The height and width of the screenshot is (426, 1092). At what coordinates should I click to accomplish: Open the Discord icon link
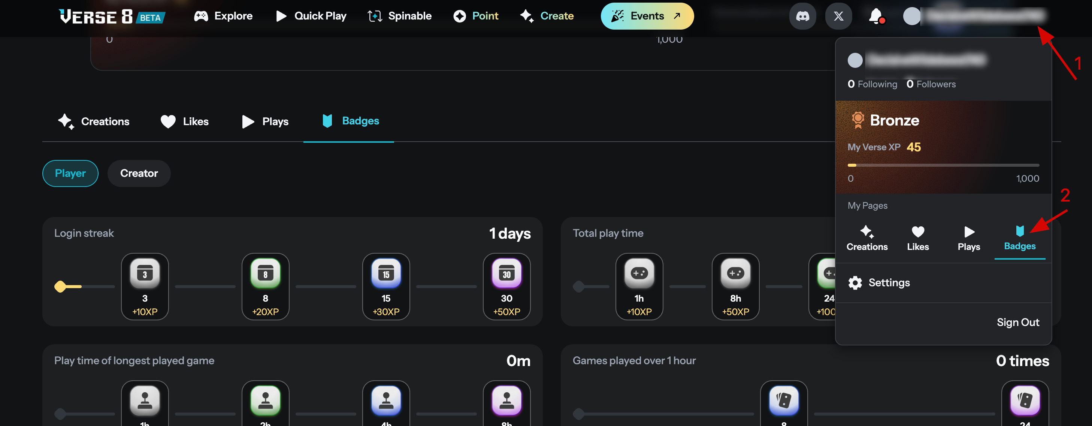click(802, 16)
